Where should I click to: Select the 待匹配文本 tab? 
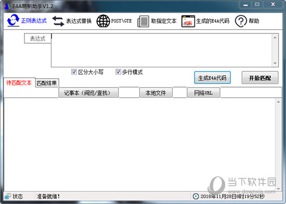[19, 83]
